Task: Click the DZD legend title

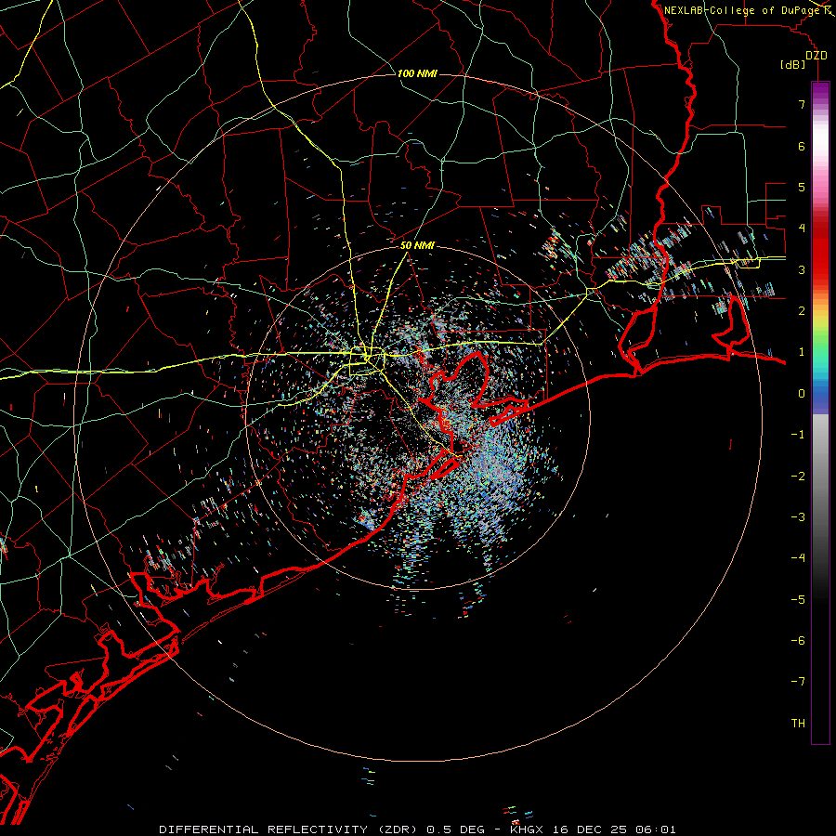Action: point(816,56)
